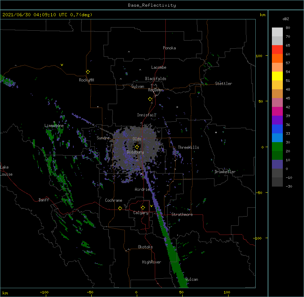This screenshot has width=304, height=297.
Task: Click the yellow diamond marker above Calgary label
Action: (x=143, y=208)
